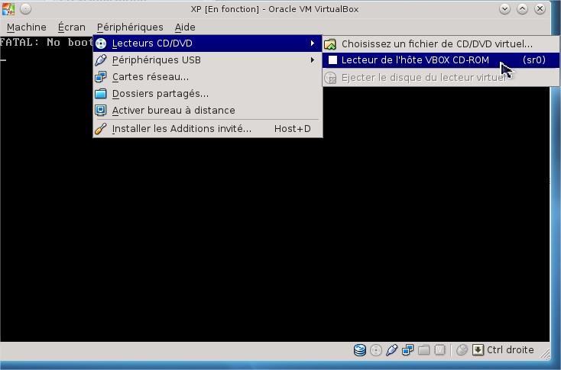This screenshot has width=561, height=370.
Task: Click the Ejecter le disque du lecteur virtuel entry
Action: click(x=441, y=78)
